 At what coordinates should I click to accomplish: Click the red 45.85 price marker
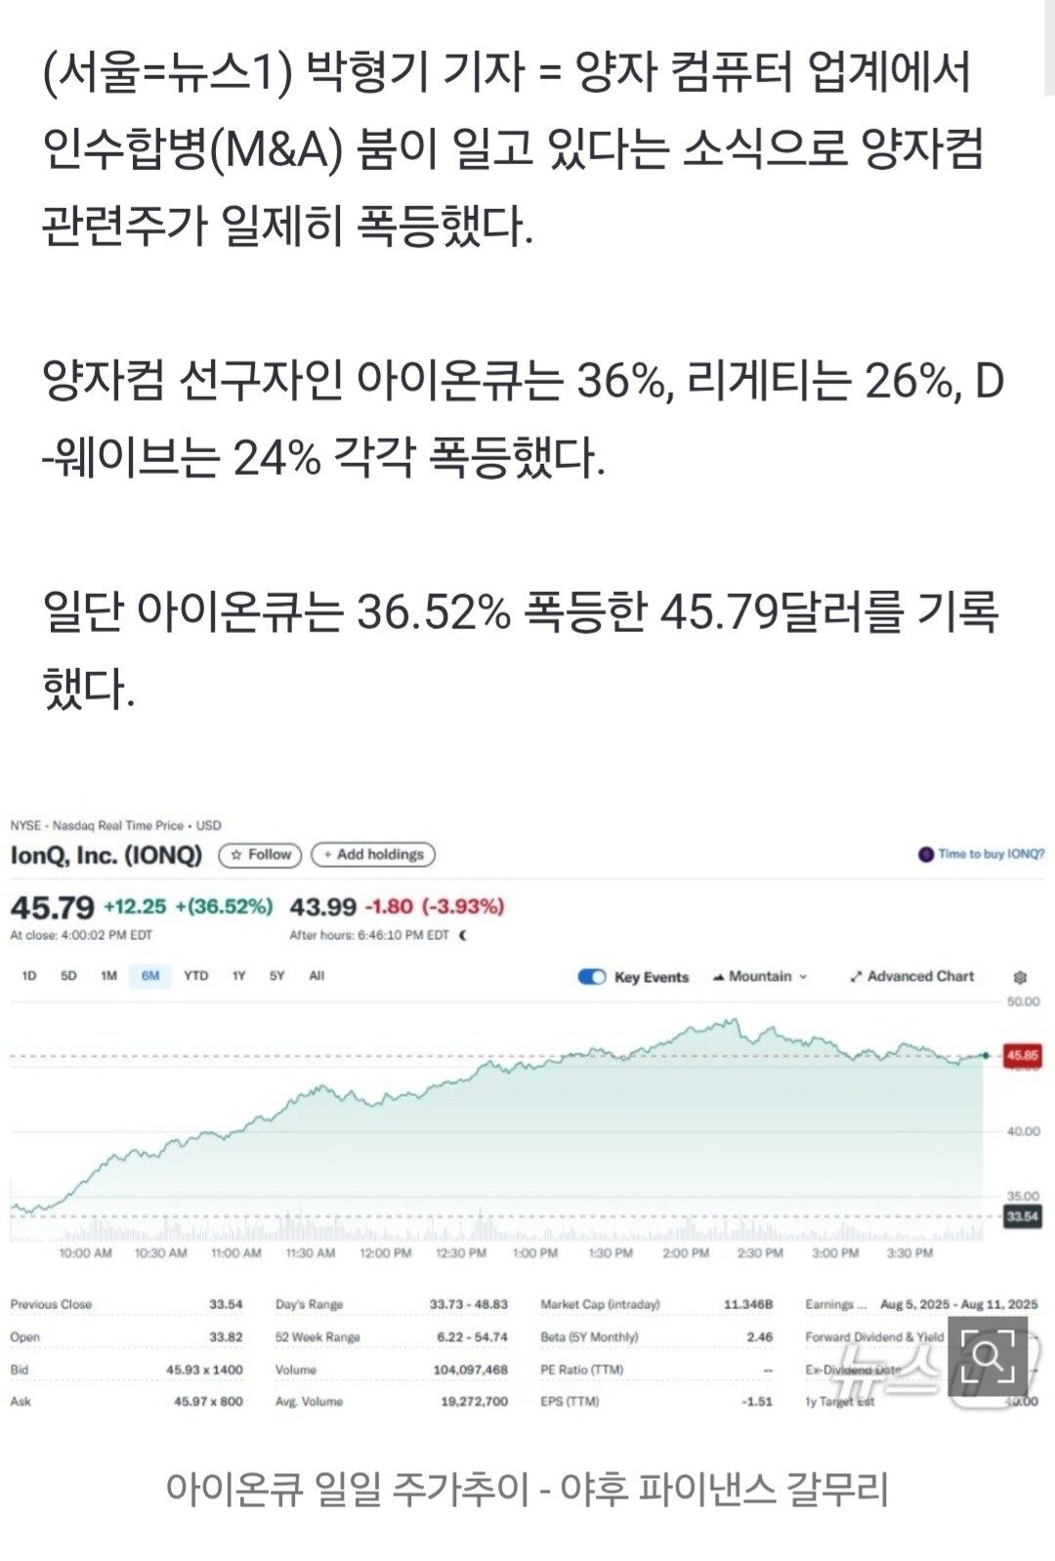tap(1022, 1056)
